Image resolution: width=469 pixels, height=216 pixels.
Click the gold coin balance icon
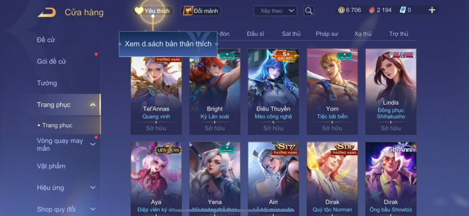[x=341, y=10]
